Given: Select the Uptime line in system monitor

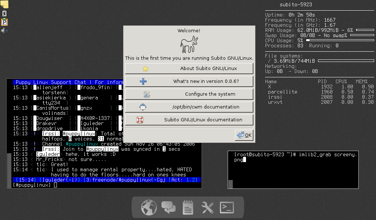Looking at the screenshot, I should pos(290,15).
